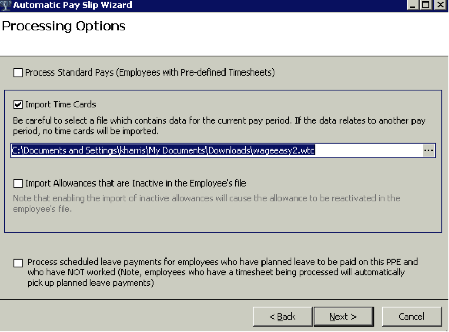This screenshot has height=332, width=449.
Task: Click the time card file path field
Action: click(216, 151)
